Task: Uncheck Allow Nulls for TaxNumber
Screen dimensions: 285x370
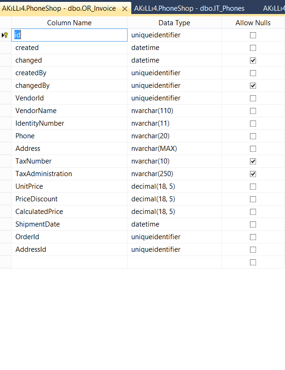Action: point(253,161)
